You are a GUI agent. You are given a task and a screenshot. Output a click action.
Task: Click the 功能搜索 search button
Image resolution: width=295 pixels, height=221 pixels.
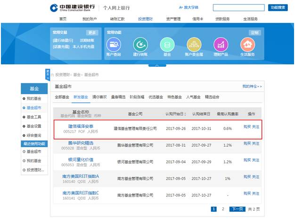pyautogui.click(x=278, y=8)
